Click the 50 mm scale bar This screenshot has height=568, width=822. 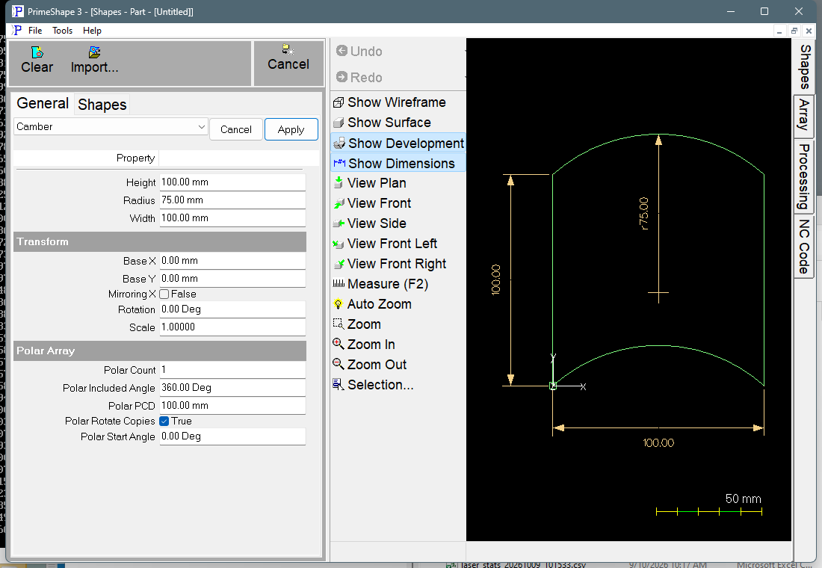pos(708,511)
